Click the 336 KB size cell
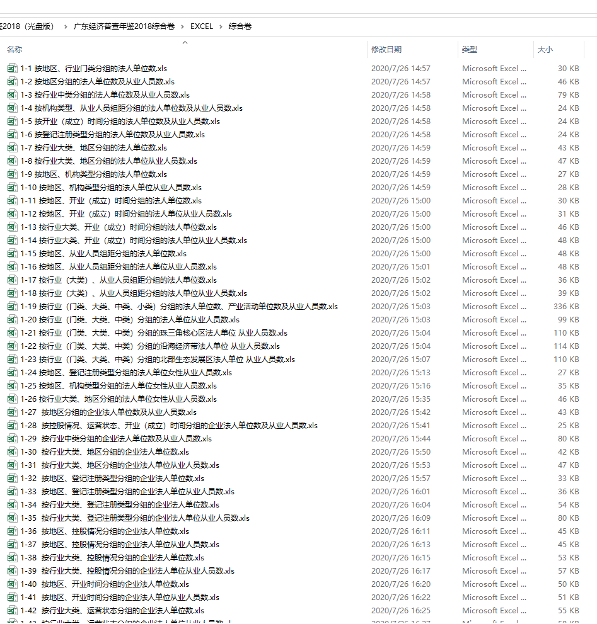 [x=566, y=307]
